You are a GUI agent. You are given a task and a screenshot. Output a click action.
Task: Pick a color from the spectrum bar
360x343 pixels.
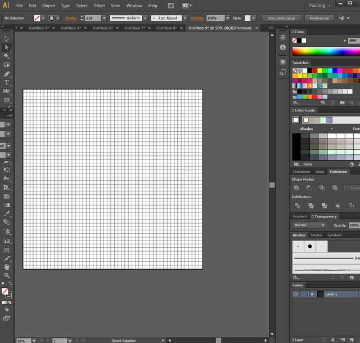[326, 51]
